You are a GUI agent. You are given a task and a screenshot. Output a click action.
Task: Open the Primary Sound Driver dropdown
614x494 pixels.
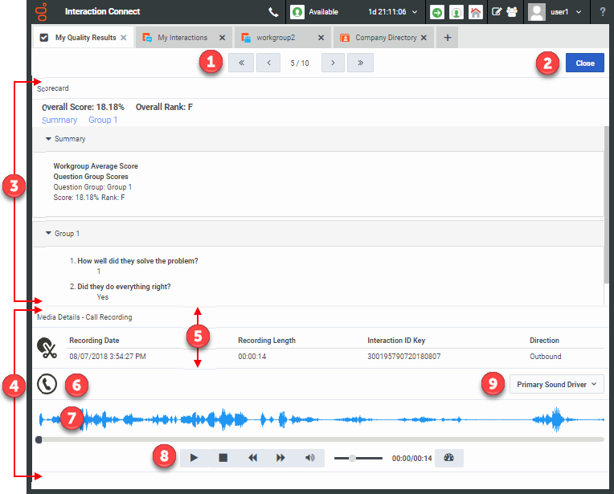pyautogui.click(x=556, y=385)
